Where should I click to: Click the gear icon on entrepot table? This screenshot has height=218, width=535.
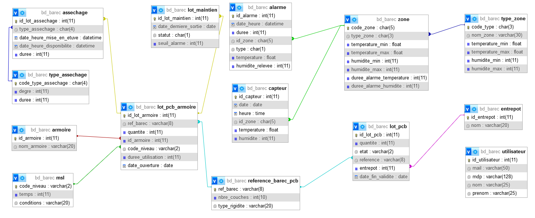[x=474, y=109]
